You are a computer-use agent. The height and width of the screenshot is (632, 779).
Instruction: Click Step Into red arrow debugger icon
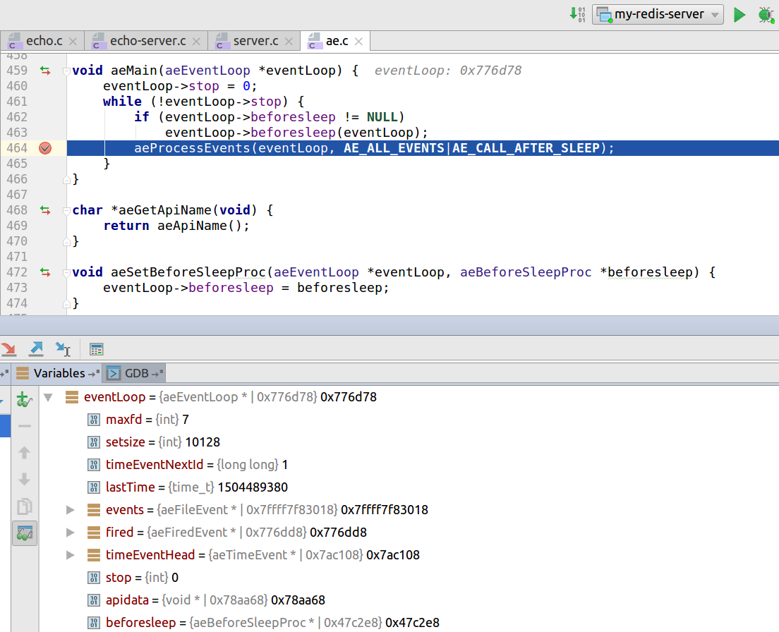(9, 349)
